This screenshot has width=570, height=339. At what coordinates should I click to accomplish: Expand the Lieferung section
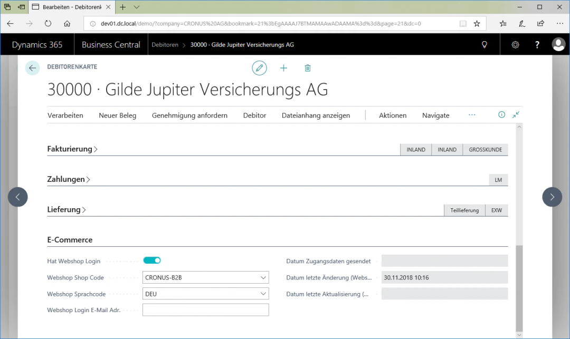tap(66, 209)
